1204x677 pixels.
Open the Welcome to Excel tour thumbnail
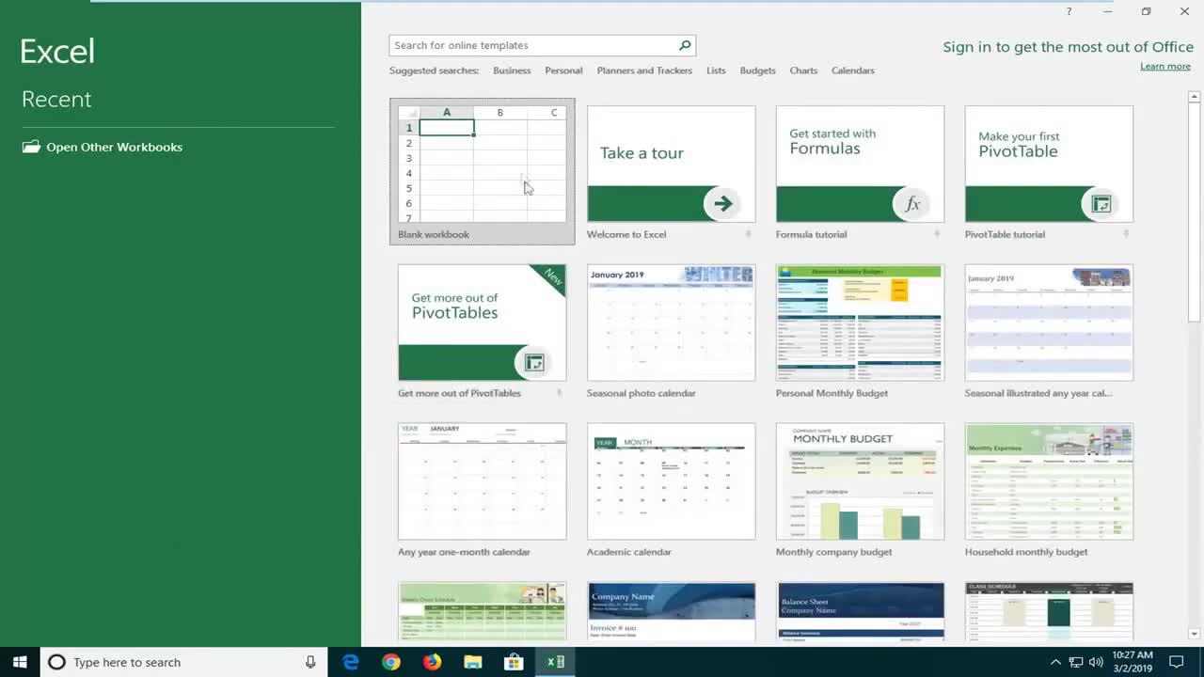(x=671, y=164)
